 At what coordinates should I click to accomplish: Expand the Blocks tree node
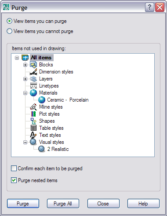point(25,65)
